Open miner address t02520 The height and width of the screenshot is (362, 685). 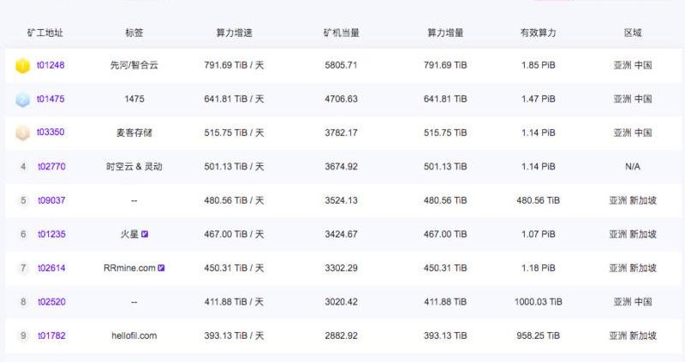click(x=51, y=302)
